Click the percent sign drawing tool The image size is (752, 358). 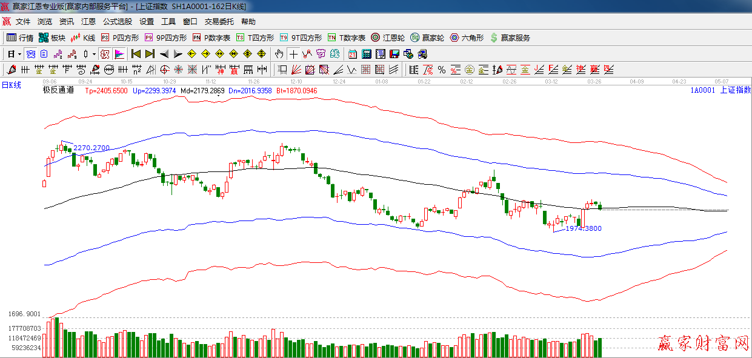(x=441, y=70)
